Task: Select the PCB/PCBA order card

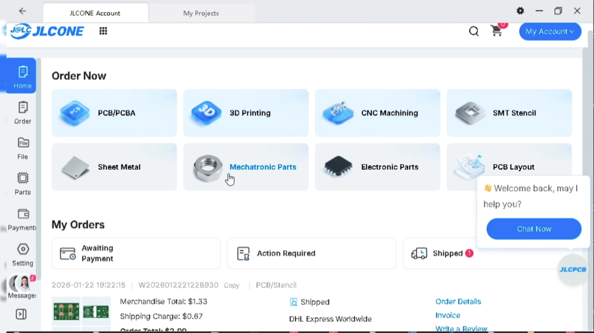Action: click(x=114, y=113)
